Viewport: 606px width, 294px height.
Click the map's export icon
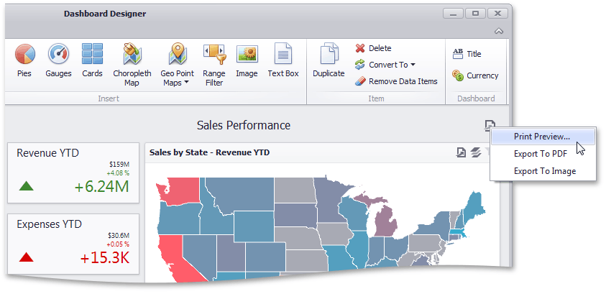[x=461, y=152]
